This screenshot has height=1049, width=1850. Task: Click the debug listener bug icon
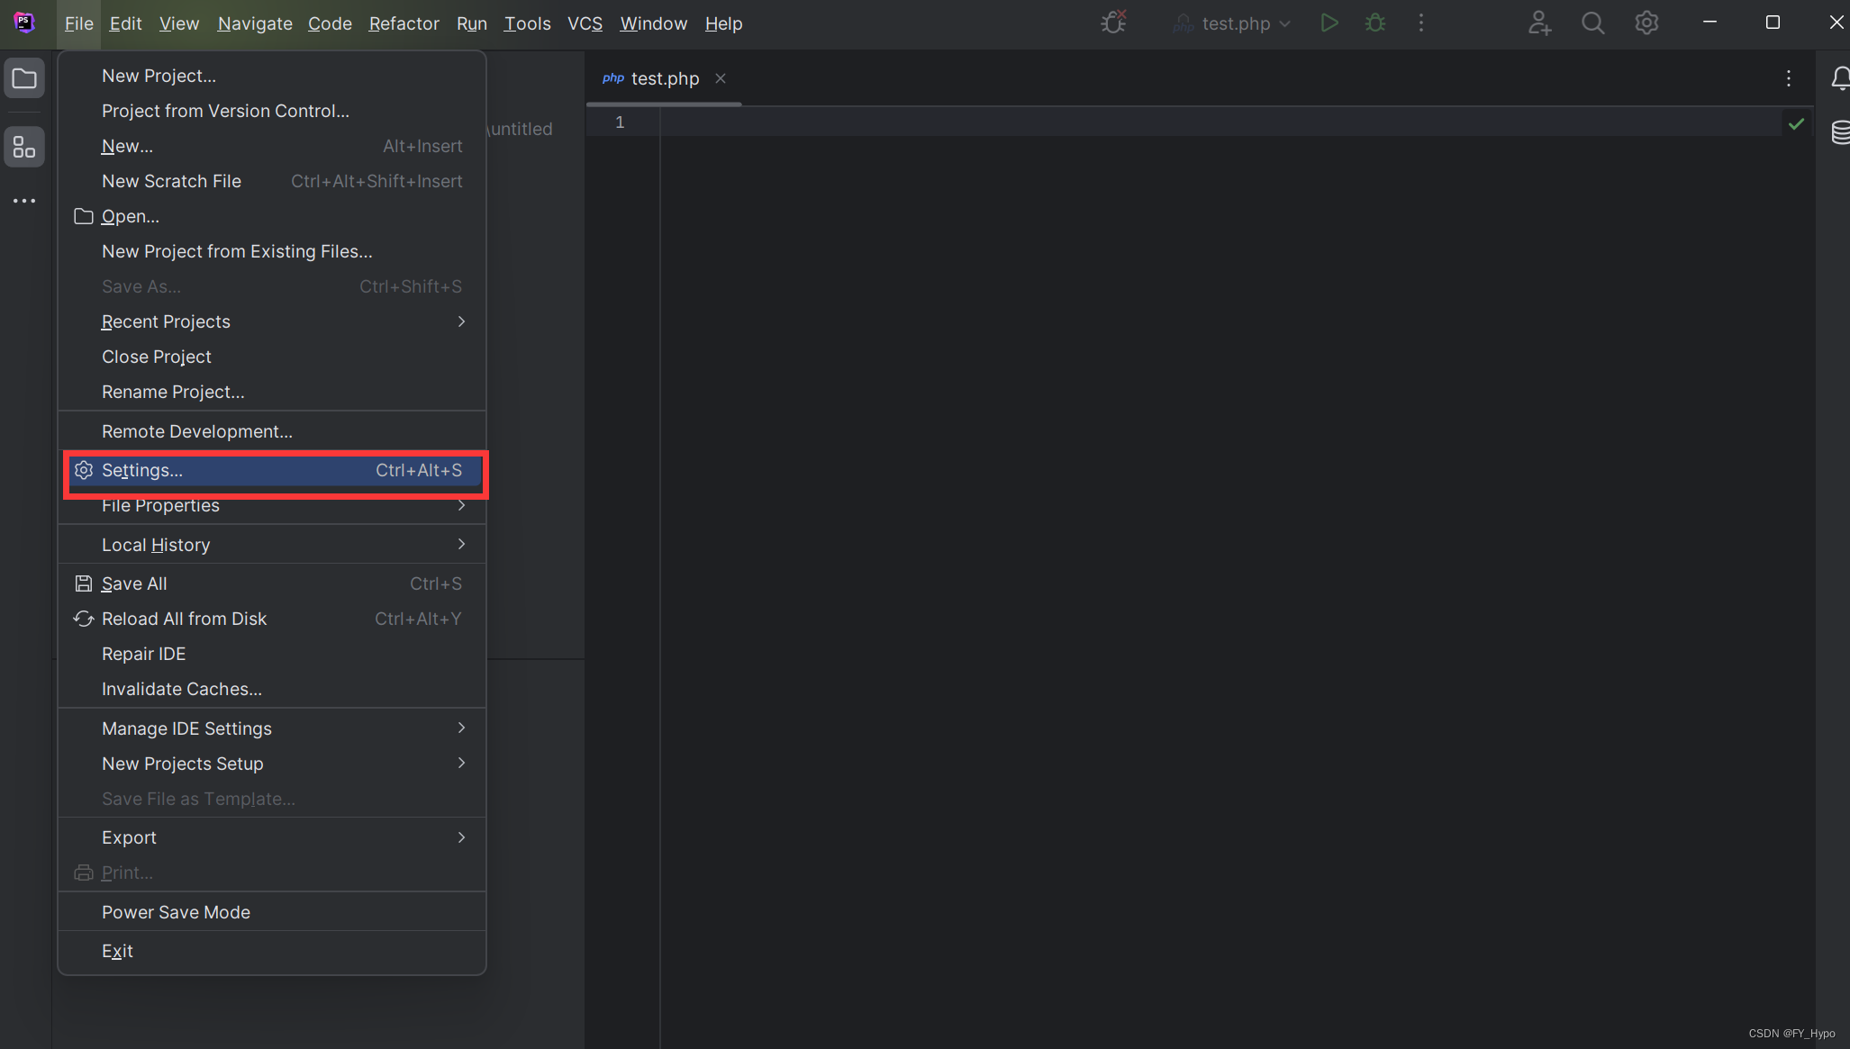tap(1114, 23)
